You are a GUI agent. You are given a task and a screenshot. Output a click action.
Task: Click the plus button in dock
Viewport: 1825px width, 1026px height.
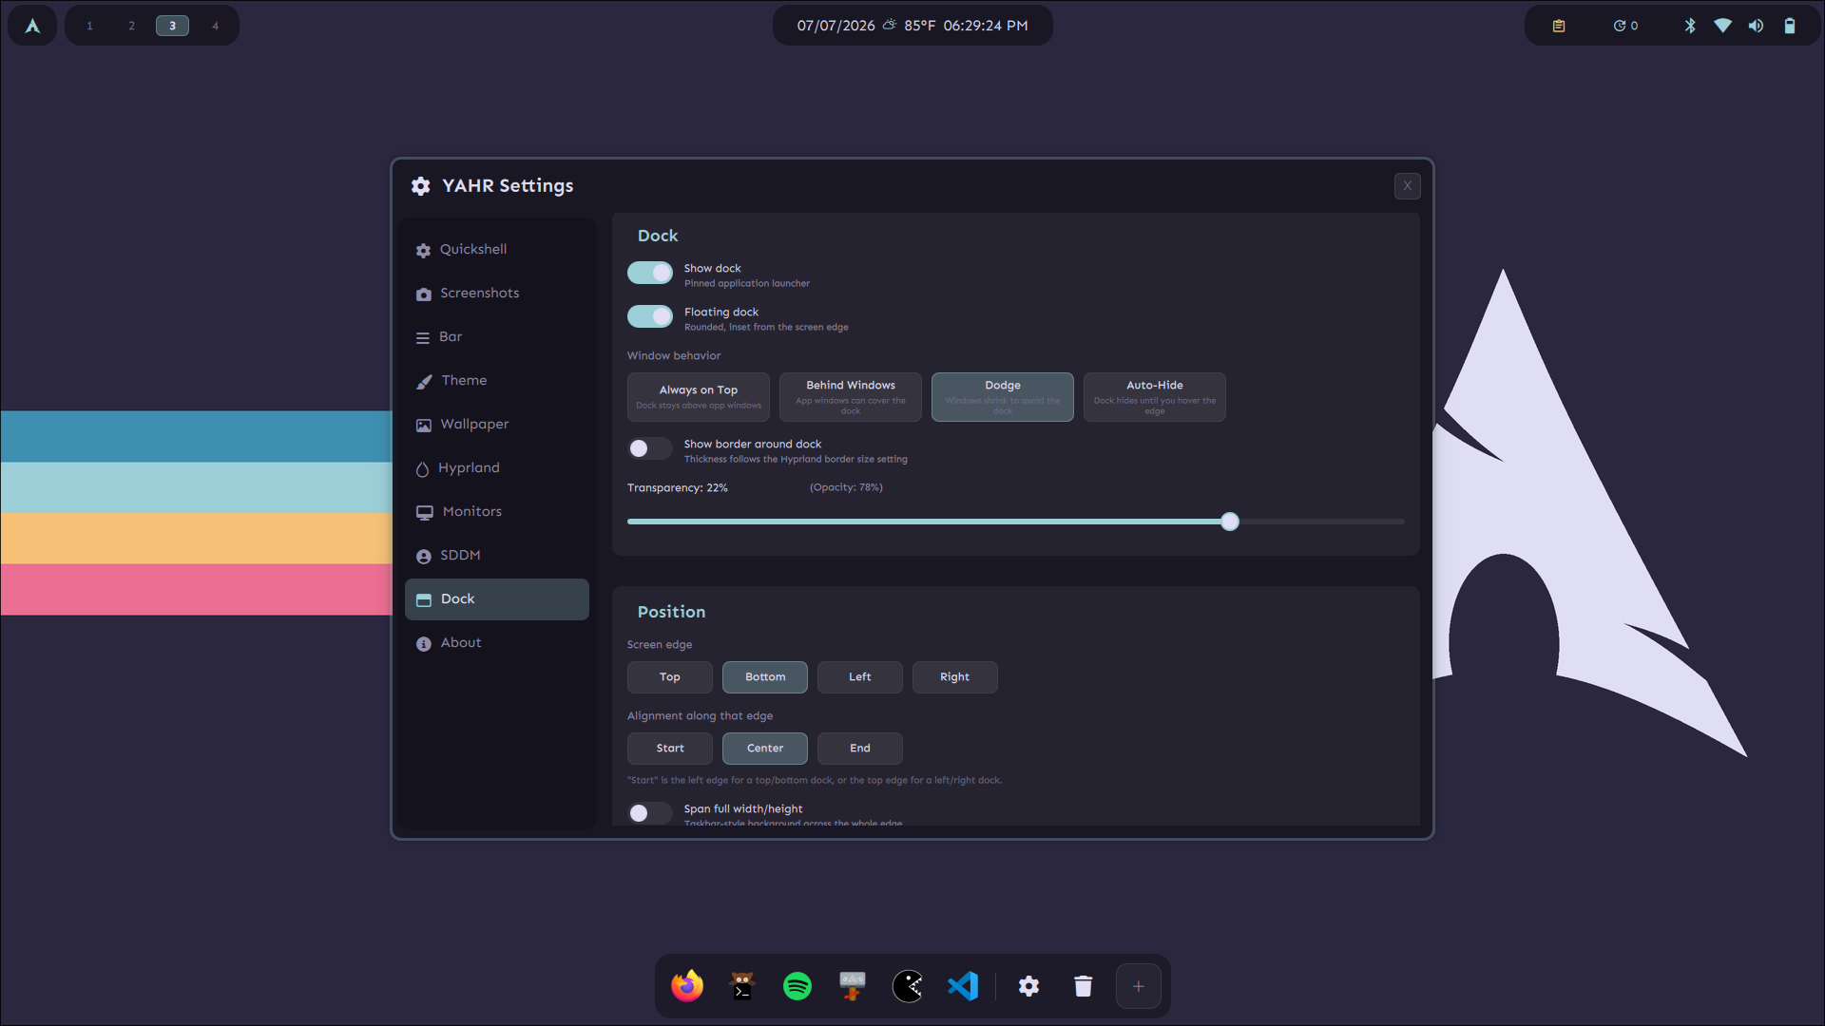1138,986
